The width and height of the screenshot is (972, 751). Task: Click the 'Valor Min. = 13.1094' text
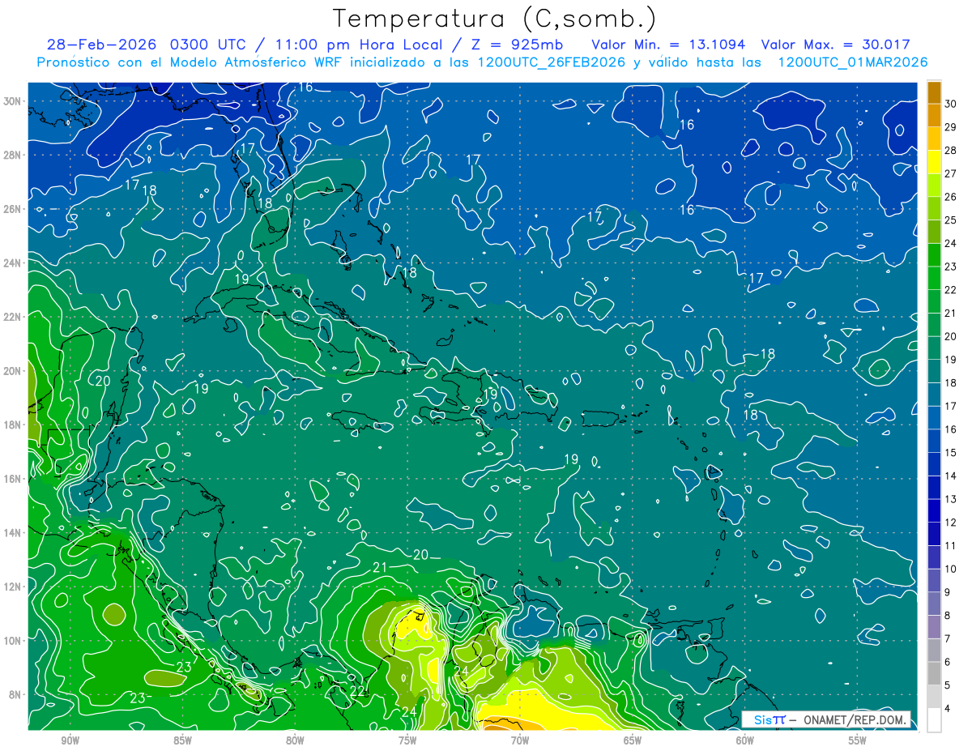[668, 45]
